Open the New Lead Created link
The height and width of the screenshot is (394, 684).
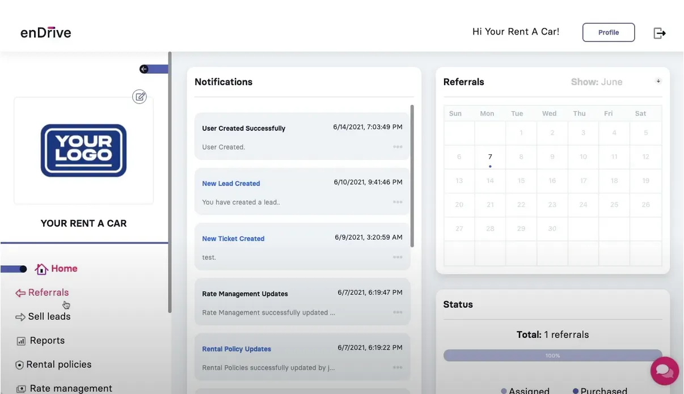pos(231,184)
